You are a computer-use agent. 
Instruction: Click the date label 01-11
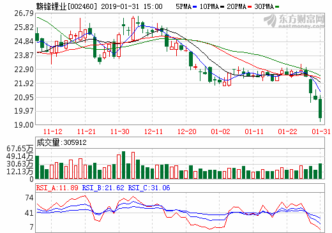[x=254, y=132]
